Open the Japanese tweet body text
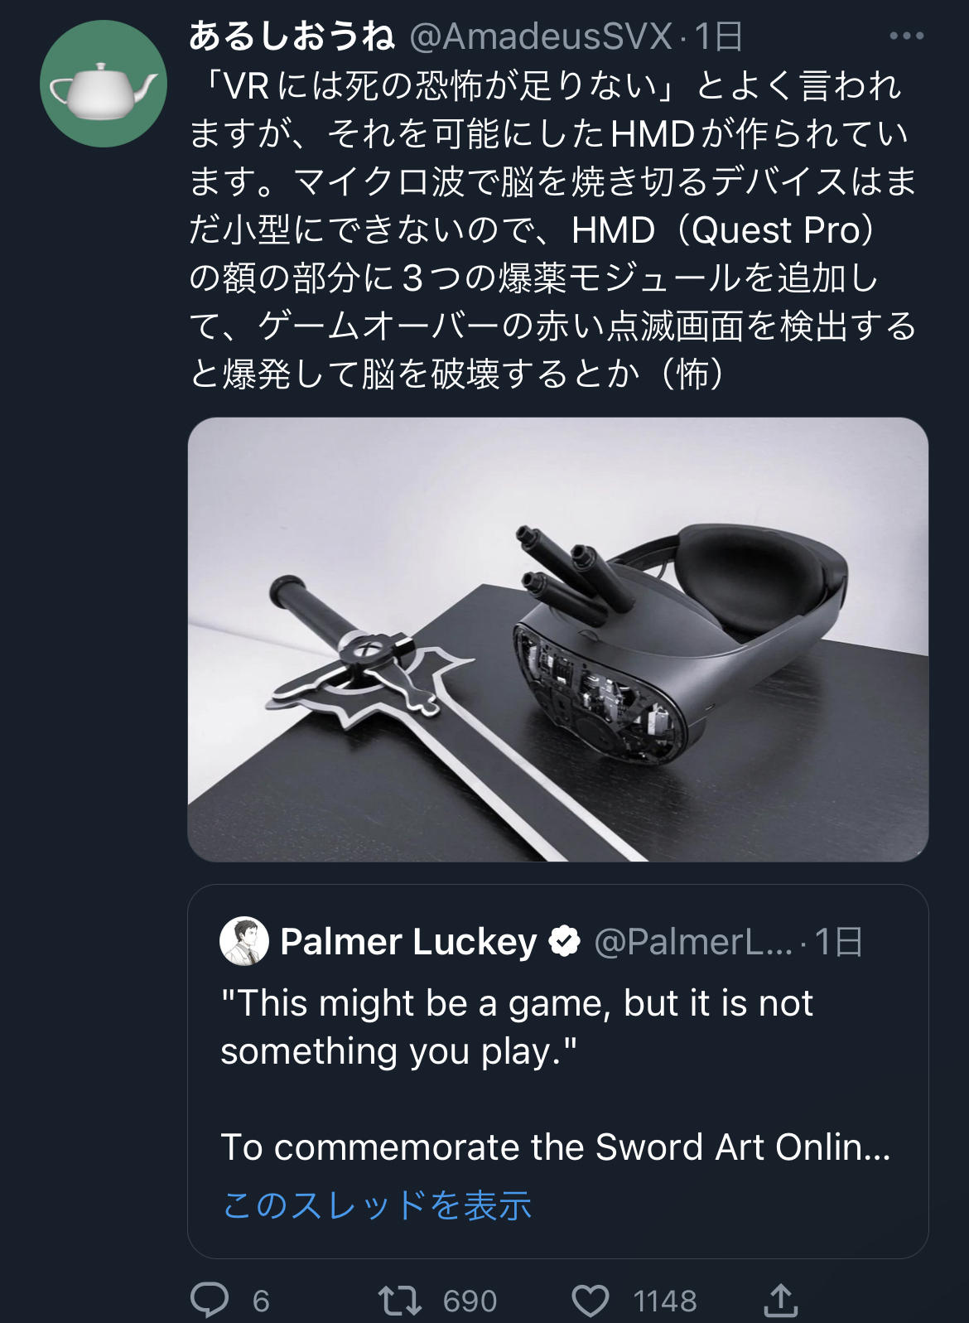The image size is (969, 1323). click(552, 230)
